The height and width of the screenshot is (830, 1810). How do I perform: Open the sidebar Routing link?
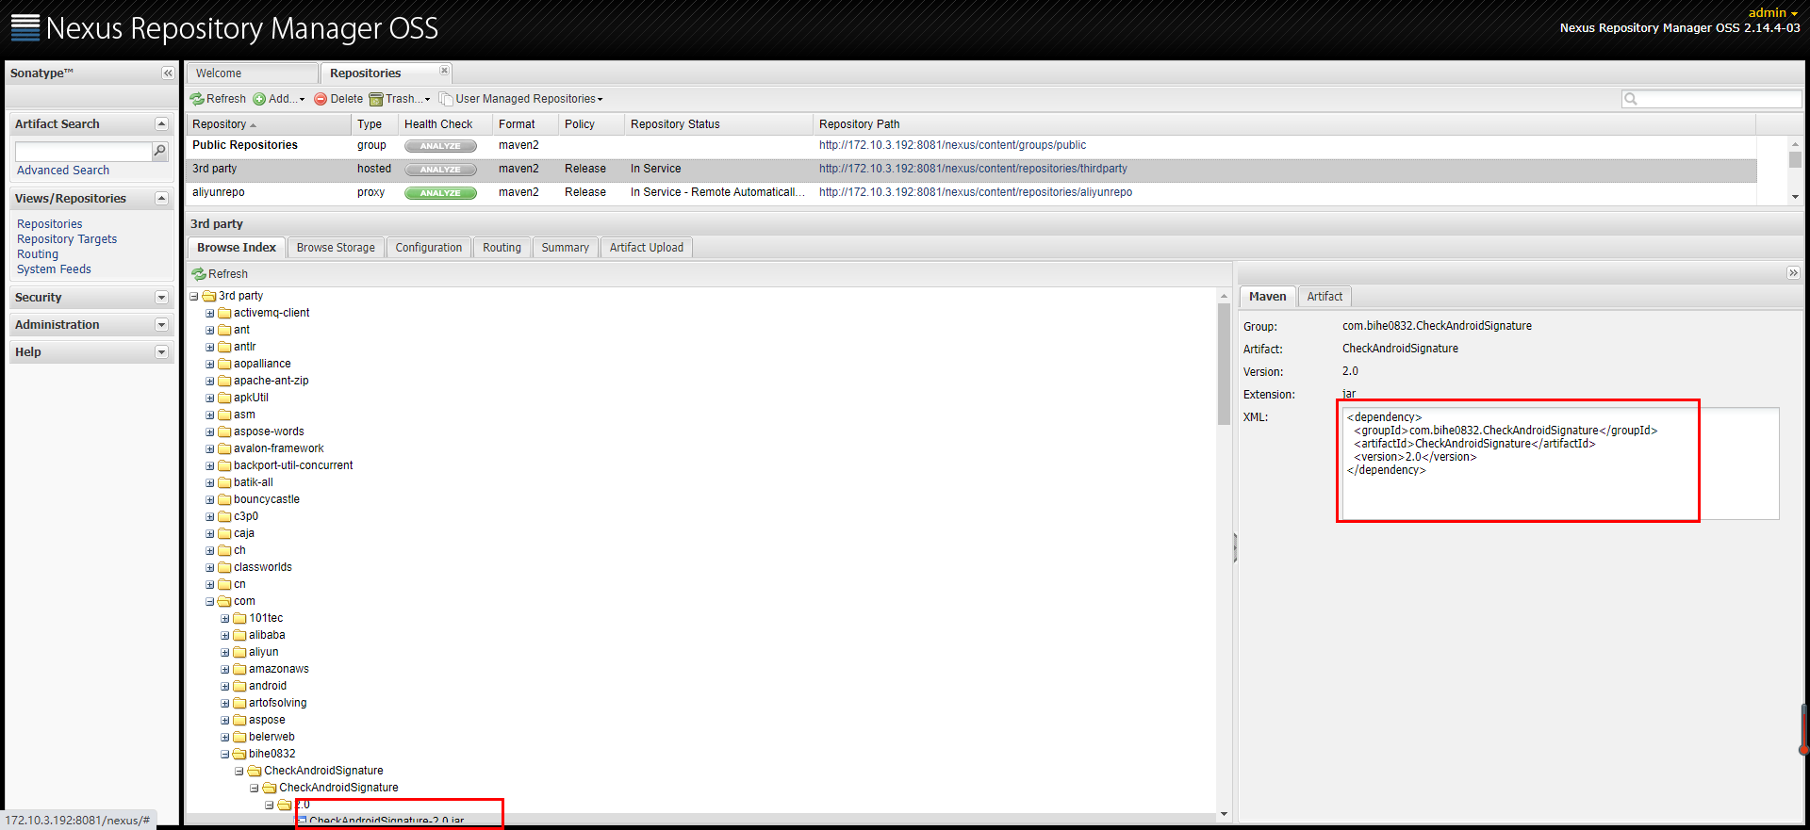coord(38,254)
